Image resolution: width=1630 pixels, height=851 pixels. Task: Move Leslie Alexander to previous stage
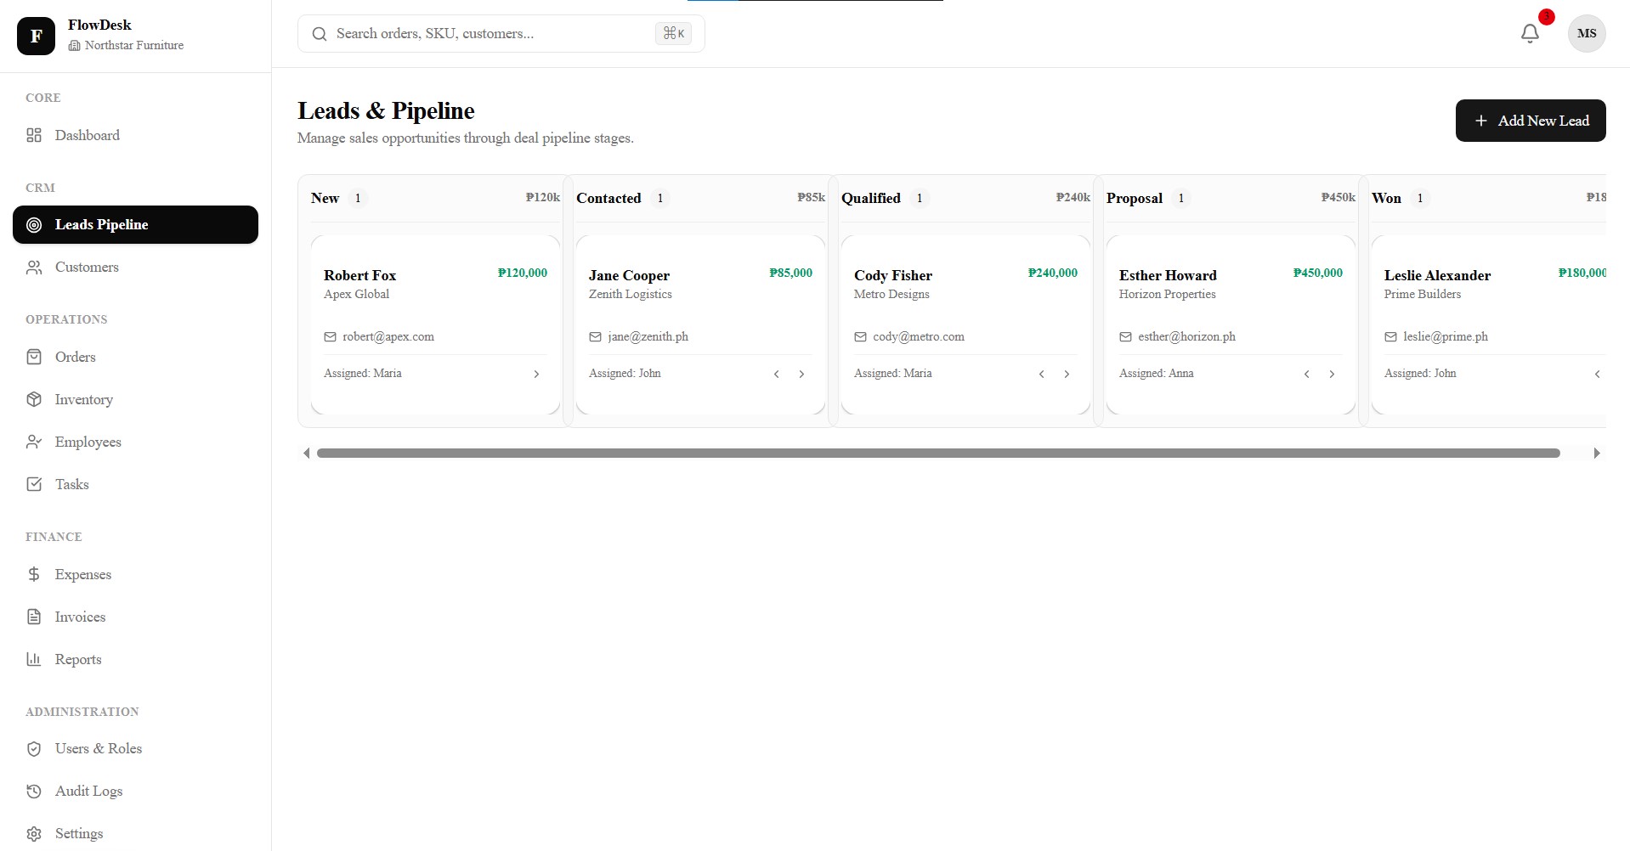click(1597, 374)
